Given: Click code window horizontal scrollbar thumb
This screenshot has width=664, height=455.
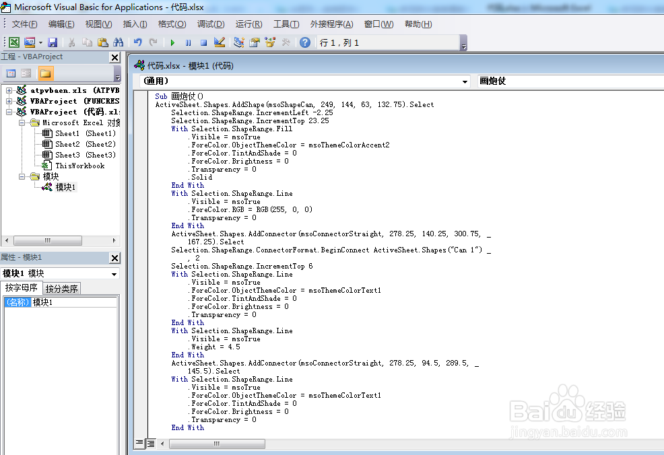Looking at the screenshot, I should pos(217,444).
